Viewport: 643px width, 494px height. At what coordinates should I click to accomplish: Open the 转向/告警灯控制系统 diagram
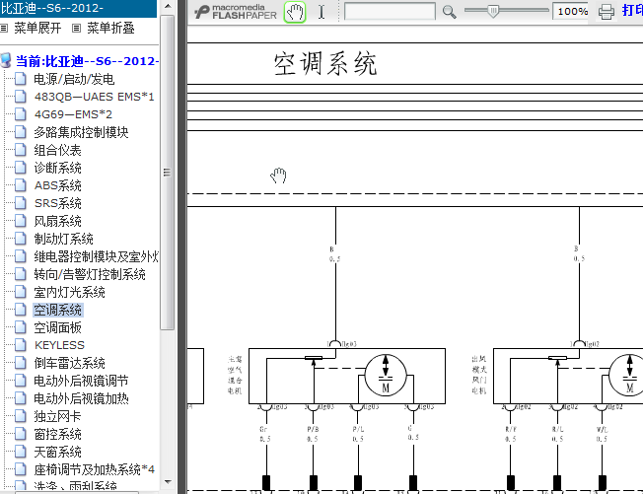(x=90, y=274)
